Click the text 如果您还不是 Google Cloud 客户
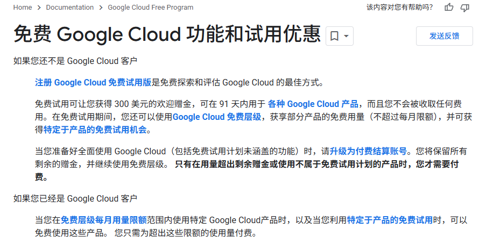The image size is (479, 250). coord(75,61)
